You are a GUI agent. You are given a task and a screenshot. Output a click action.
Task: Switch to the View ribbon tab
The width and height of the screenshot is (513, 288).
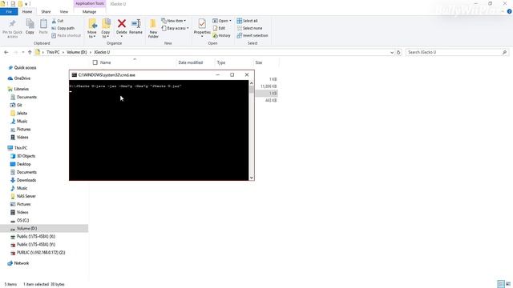coord(64,11)
